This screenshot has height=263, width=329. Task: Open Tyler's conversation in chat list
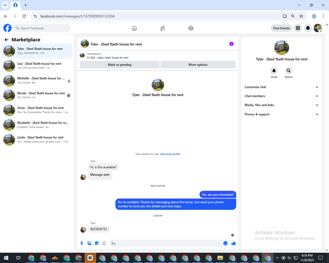coord(37,51)
